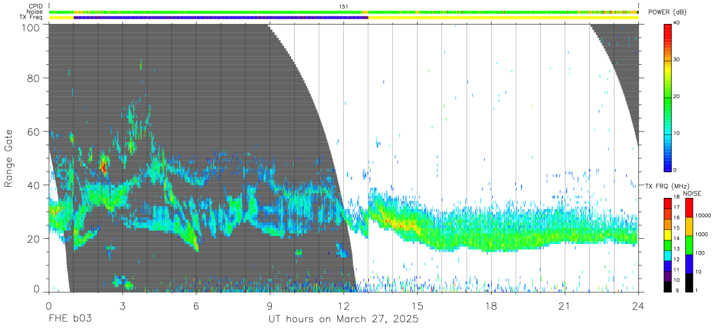The width and height of the screenshot is (718, 331).
Task: Click the red segment of TX FRQ color bar
Action: 667,204
